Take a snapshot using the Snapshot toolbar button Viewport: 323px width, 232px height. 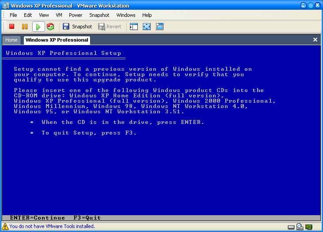[x=77, y=27]
